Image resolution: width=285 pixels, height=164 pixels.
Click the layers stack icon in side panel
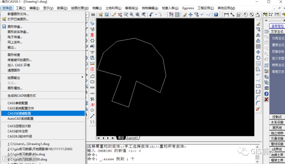click(x=266, y=31)
